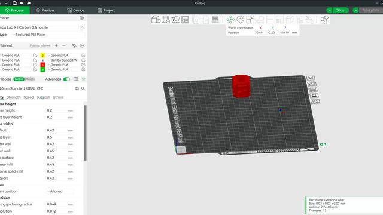This screenshot has height=215, width=383.
Task: Click the plate arrange icon beside the bed
Action: point(312,90)
